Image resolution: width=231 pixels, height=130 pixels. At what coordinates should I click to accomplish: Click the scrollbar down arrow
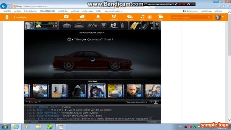(x=230, y=120)
